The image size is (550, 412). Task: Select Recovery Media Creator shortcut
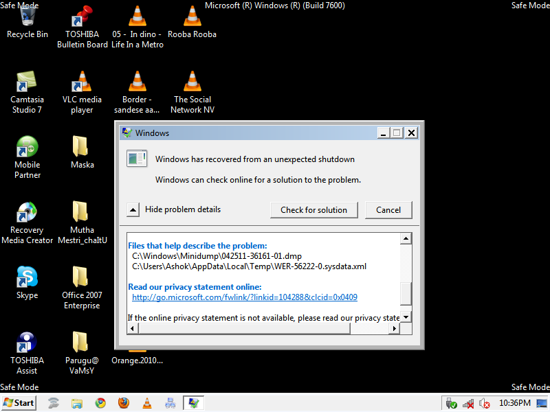[27, 222]
